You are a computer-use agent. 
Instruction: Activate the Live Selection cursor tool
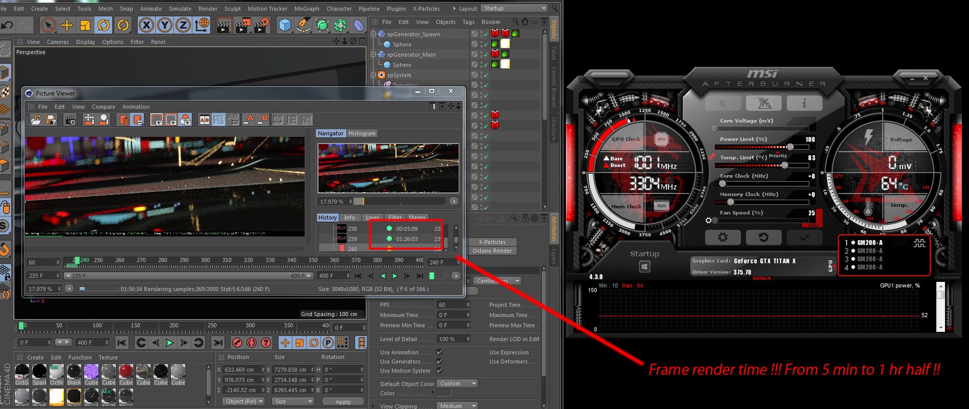(x=48, y=25)
